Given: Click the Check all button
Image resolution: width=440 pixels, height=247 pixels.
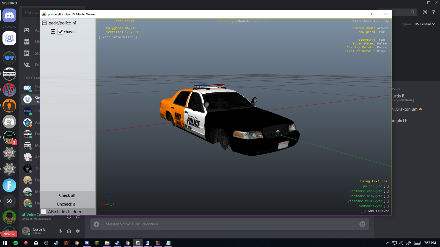Looking at the screenshot, I should click(67, 195).
